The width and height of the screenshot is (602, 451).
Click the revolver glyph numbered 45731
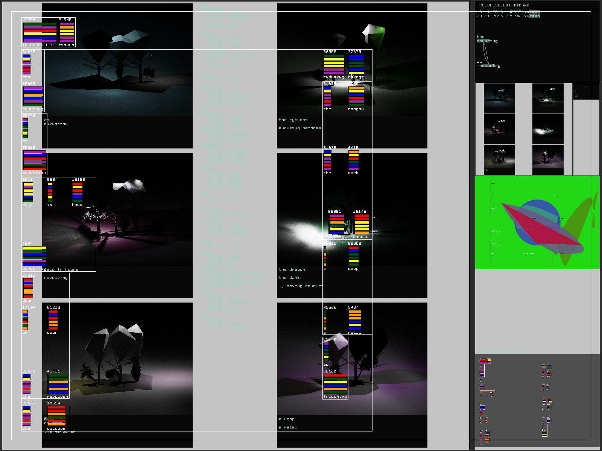(58, 384)
